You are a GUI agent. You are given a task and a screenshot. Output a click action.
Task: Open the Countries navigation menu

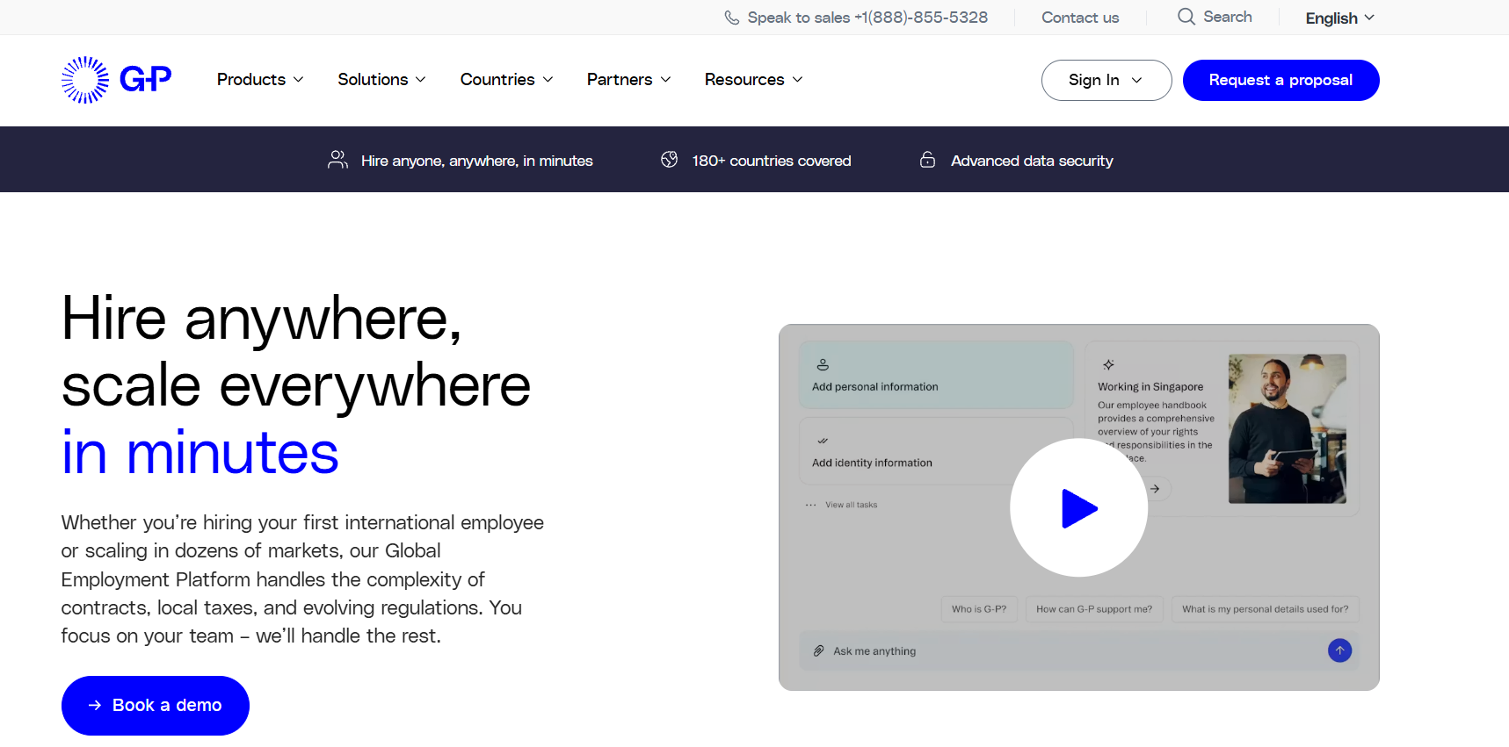tap(507, 80)
